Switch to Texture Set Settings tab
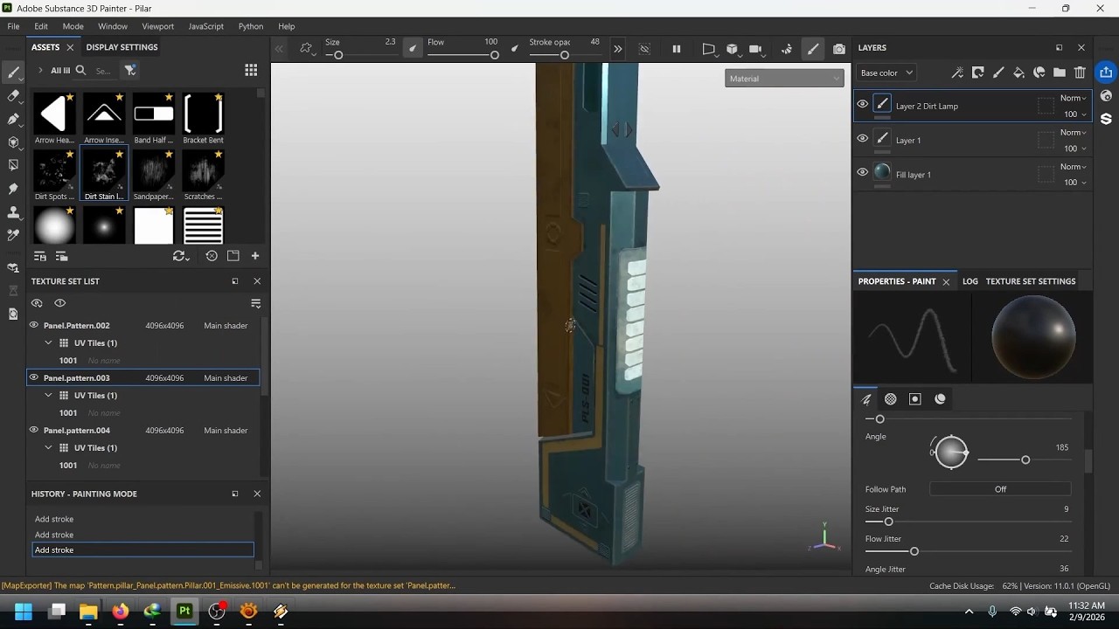Viewport: 1119px width, 629px height. 1031,281
